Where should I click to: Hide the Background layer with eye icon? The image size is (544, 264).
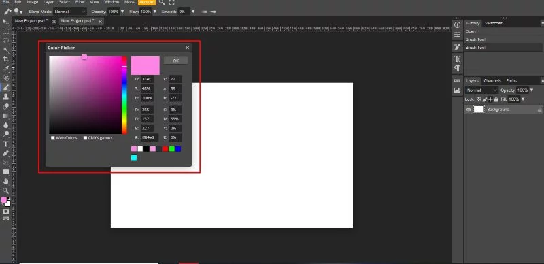(x=469, y=110)
